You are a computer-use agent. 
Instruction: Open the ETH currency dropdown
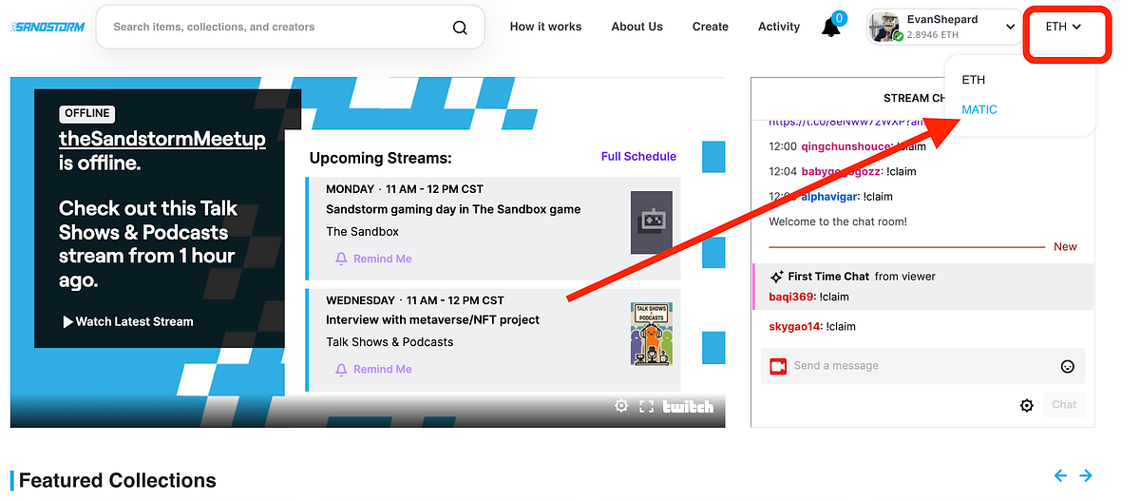[1064, 27]
